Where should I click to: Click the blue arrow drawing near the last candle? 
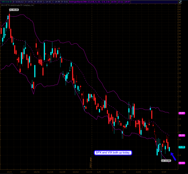(173, 157)
